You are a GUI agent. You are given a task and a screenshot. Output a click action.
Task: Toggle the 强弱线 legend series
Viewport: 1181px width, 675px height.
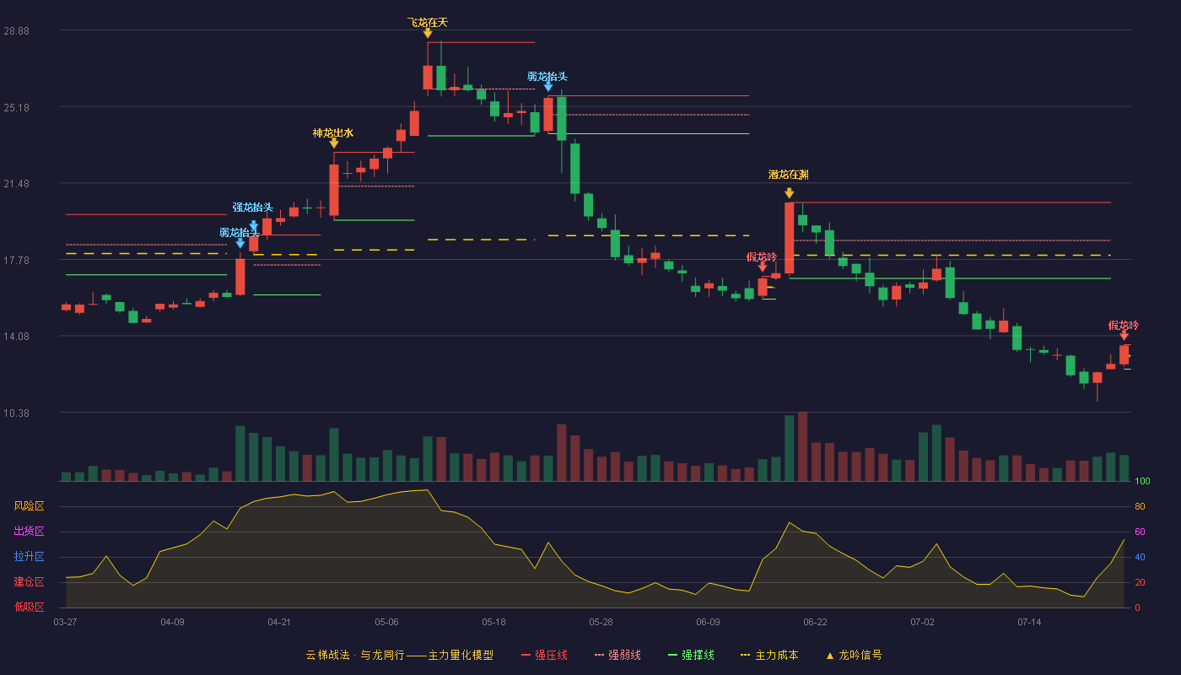617,655
